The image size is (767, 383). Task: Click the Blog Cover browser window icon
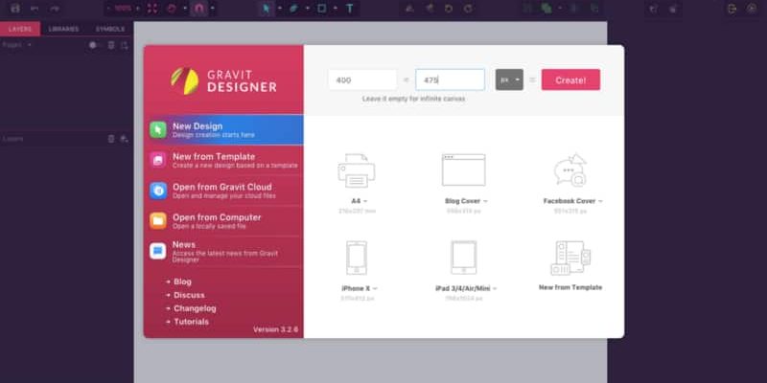coord(464,170)
